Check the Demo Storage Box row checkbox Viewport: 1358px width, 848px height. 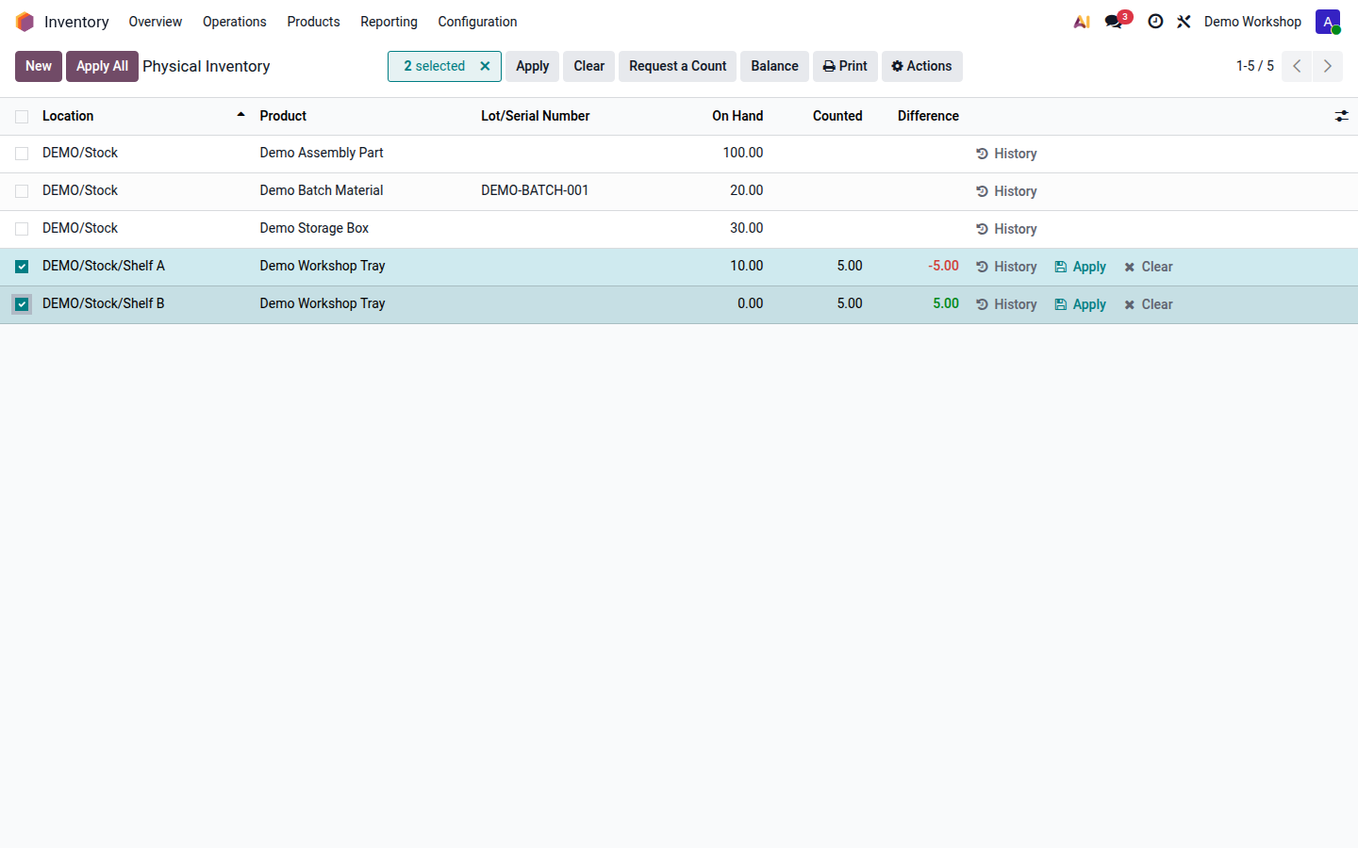[22, 229]
